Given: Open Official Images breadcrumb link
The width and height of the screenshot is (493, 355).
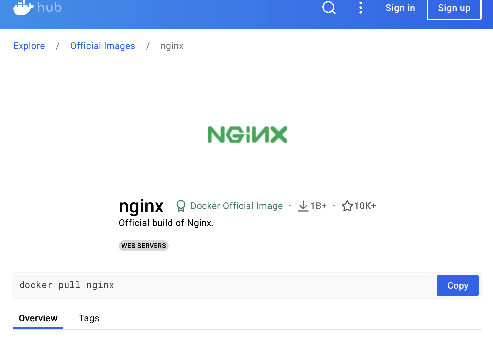Looking at the screenshot, I should pyautogui.click(x=103, y=46).
